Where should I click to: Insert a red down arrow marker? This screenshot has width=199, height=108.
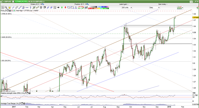tap(65, 8)
